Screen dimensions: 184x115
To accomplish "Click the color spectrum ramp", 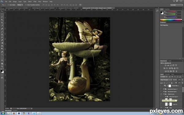I will tap(171, 20).
